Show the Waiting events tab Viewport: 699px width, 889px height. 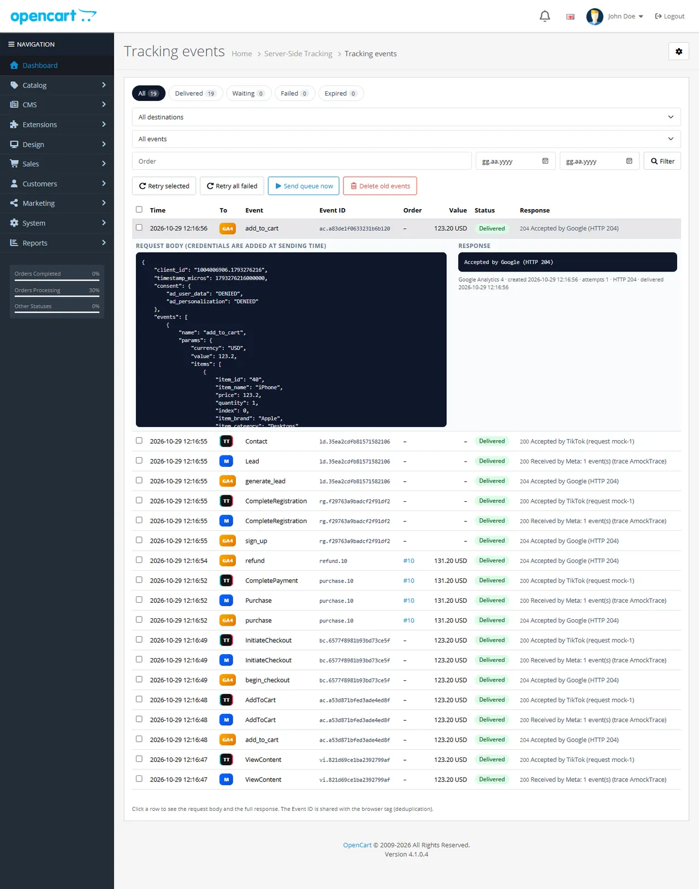pyautogui.click(x=248, y=93)
